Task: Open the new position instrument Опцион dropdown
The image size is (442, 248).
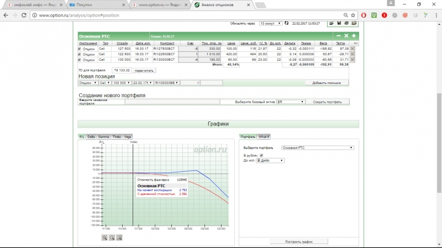Action: click(x=88, y=83)
